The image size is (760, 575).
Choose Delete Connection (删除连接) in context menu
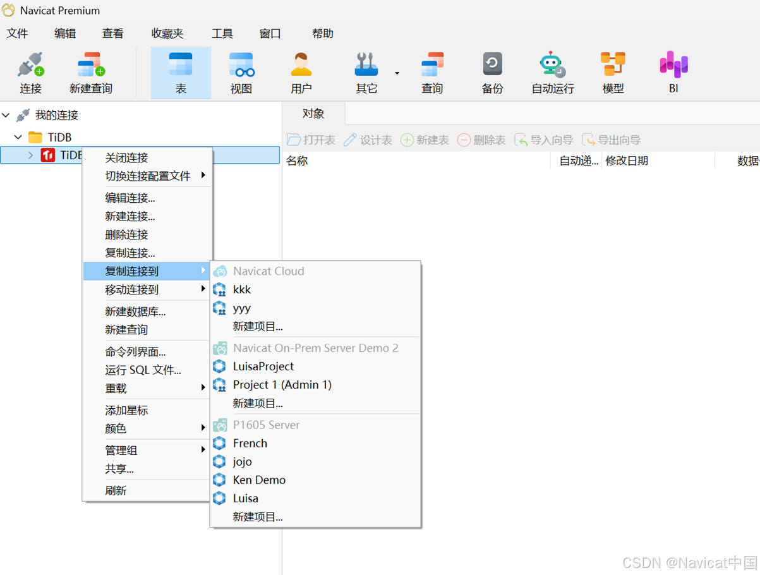(x=148, y=234)
